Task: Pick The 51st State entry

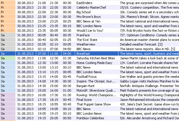Action: 87,40
